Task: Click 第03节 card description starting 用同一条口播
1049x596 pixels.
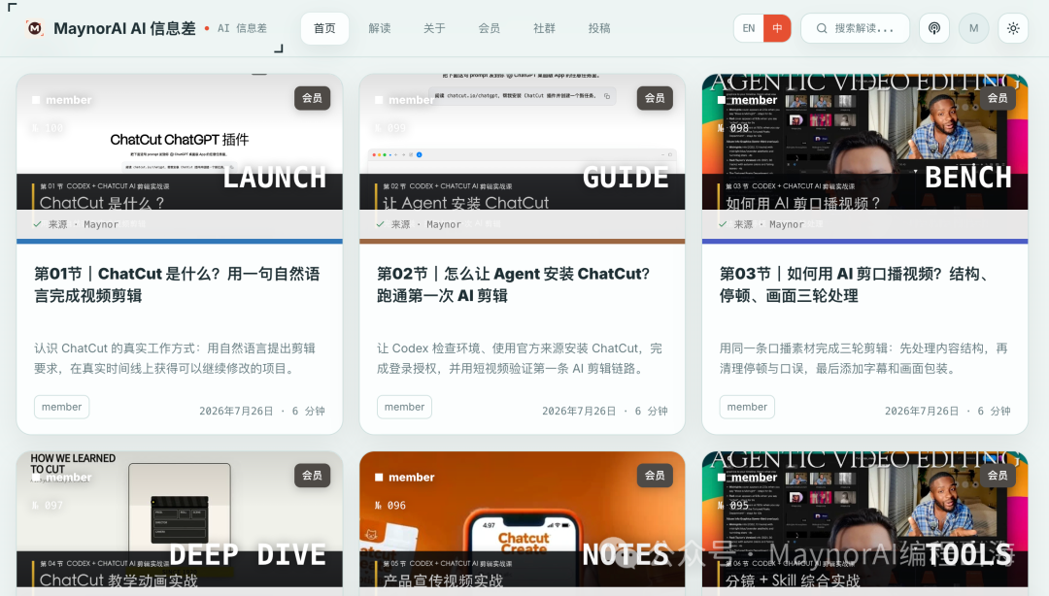Action: click(863, 358)
